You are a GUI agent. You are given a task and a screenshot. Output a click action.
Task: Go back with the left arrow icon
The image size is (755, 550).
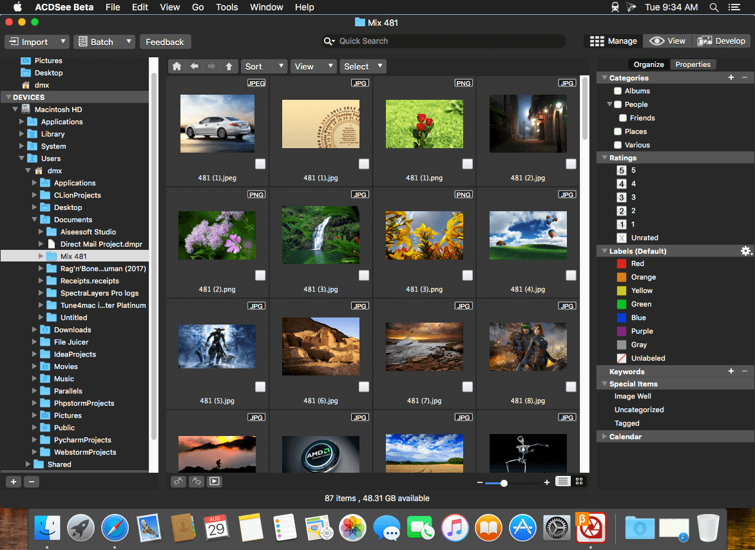(194, 66)
